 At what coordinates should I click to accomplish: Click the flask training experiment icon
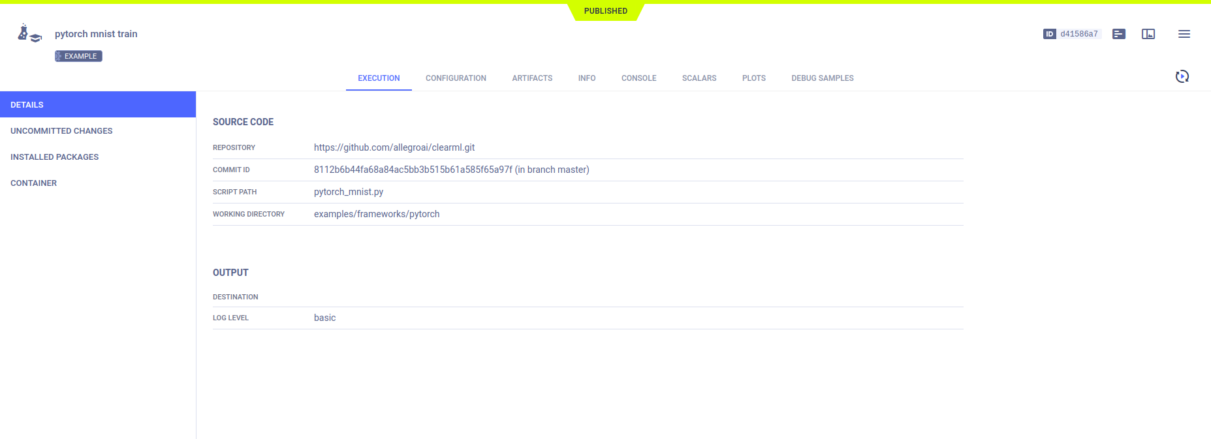pos(29,33)
